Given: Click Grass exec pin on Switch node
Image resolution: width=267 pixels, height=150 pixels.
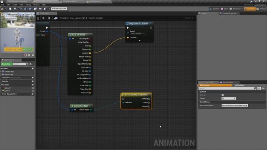Looking at the screenshot, I should click(149, 103).
